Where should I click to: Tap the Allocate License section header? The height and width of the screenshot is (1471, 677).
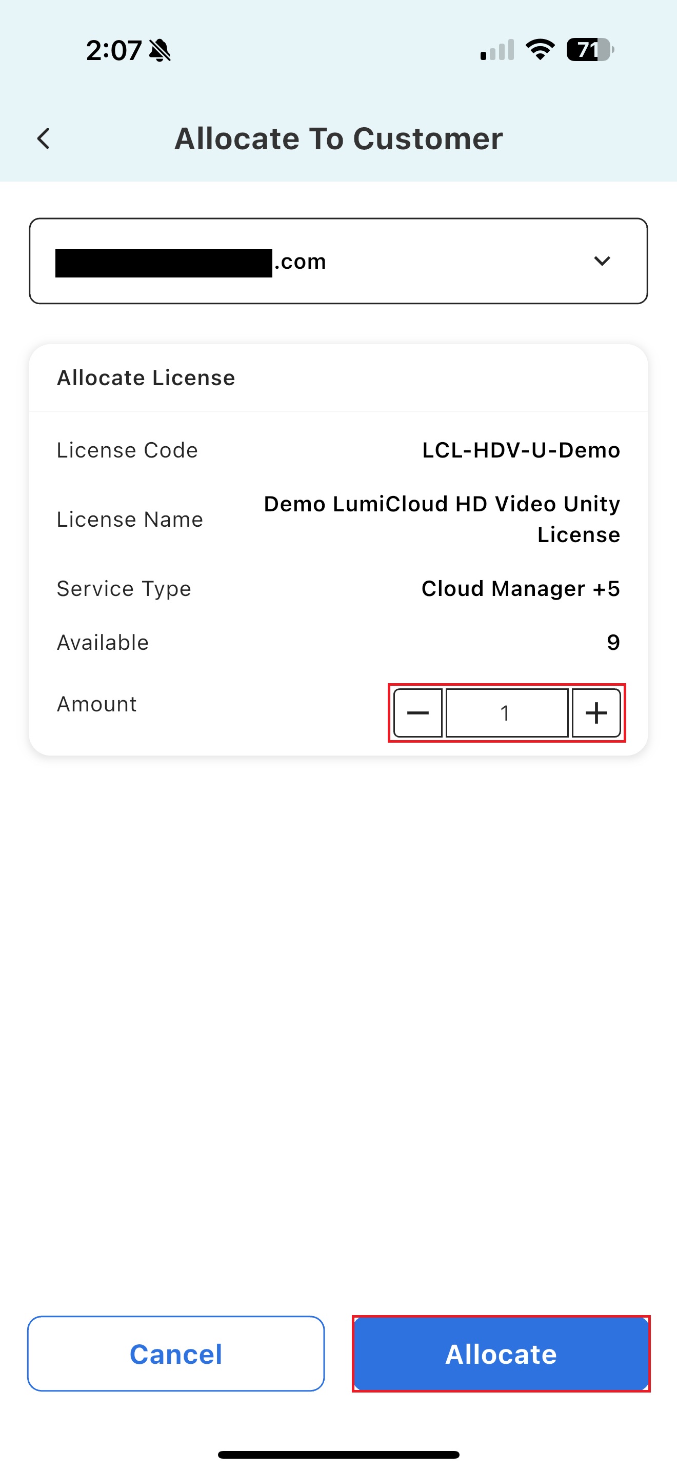[146, 378]
